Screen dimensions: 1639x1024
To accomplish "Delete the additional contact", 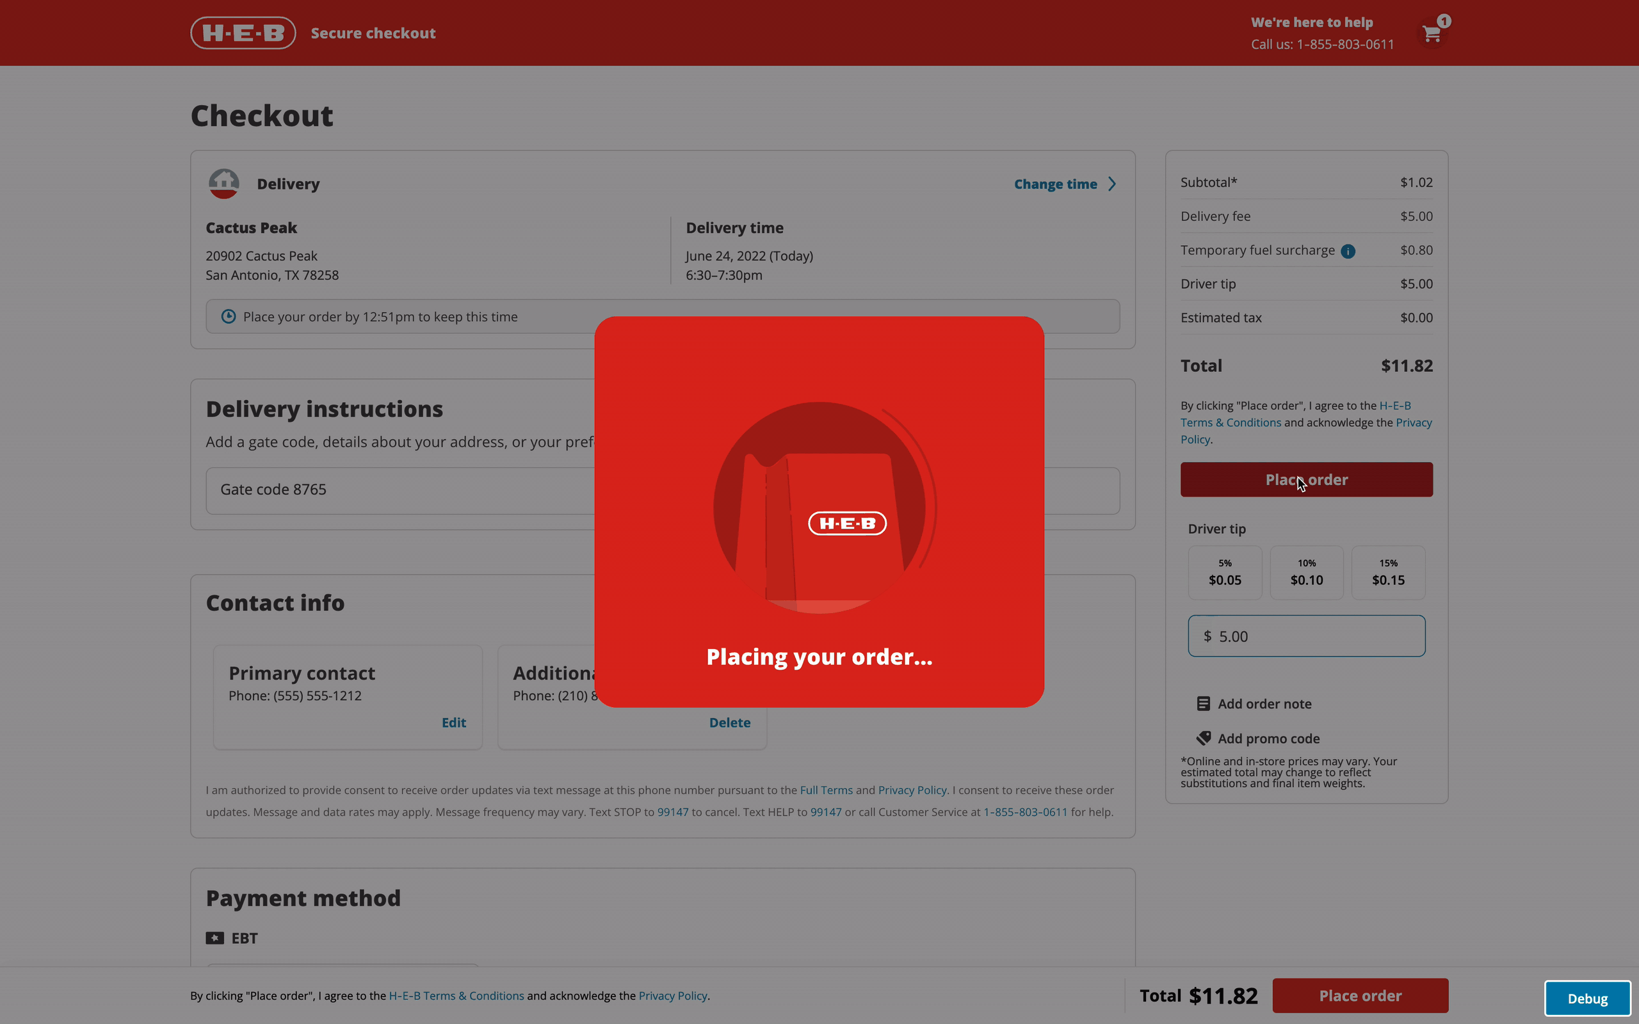I will point(729,722).
